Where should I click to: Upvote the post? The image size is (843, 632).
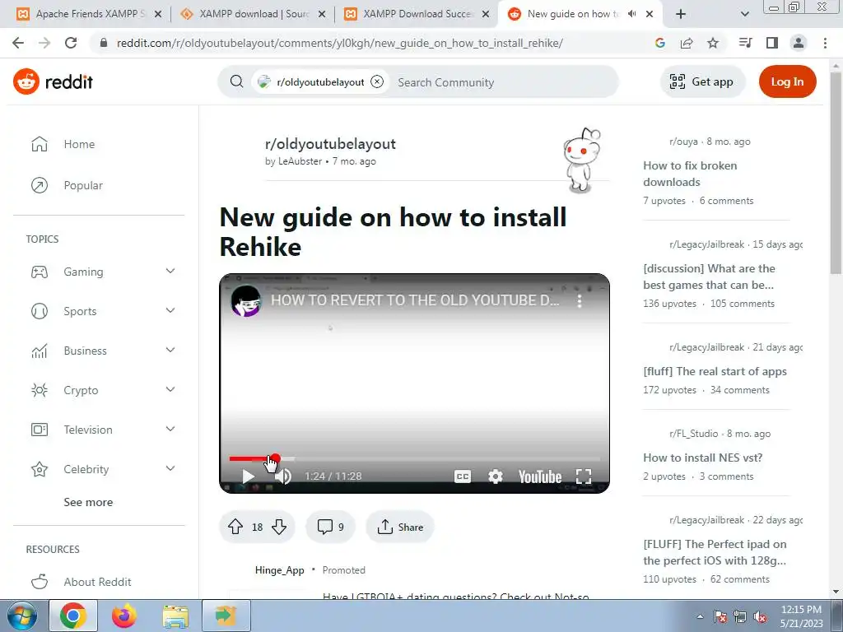(x=235, y=527)
